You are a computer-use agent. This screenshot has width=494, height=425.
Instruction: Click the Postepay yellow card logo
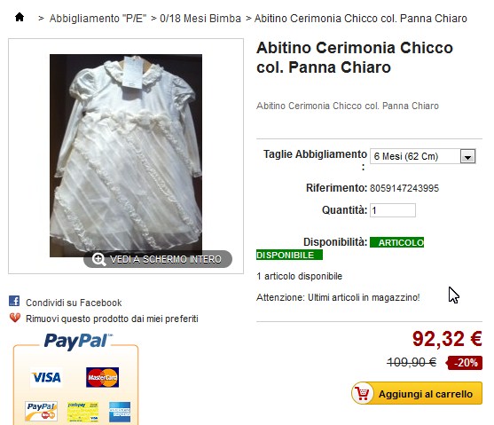point(82,412)
